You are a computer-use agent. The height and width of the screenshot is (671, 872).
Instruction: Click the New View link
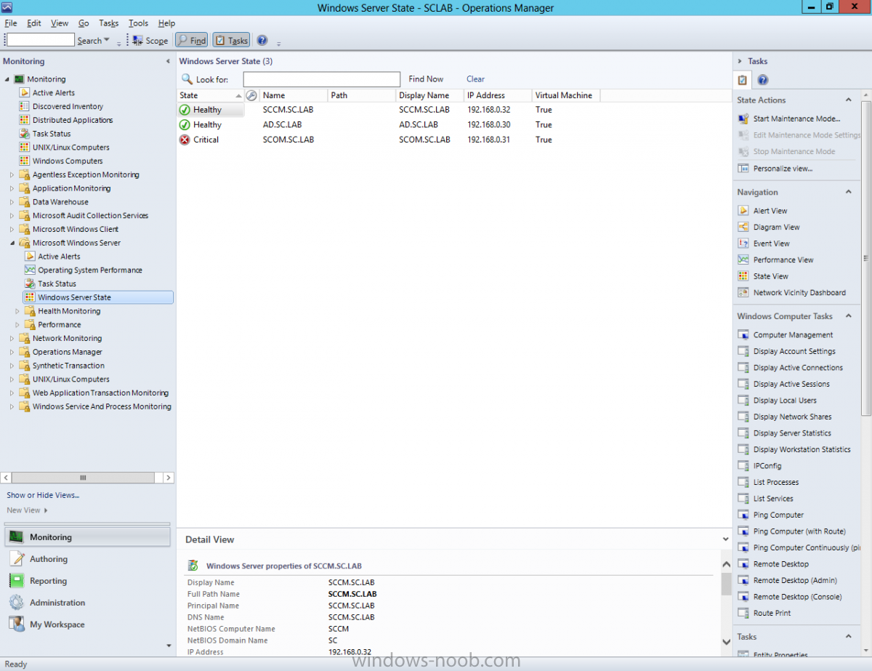pos(24,510)
